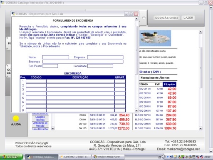Click the Nome input field
The image size is (213, 160).
coord(56,57)
